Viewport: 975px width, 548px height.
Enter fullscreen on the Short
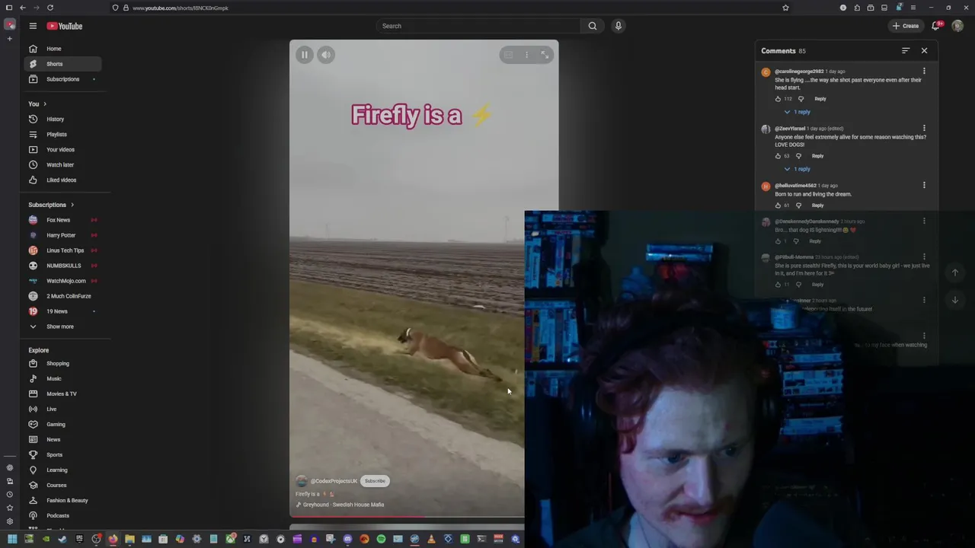point(545,55)
